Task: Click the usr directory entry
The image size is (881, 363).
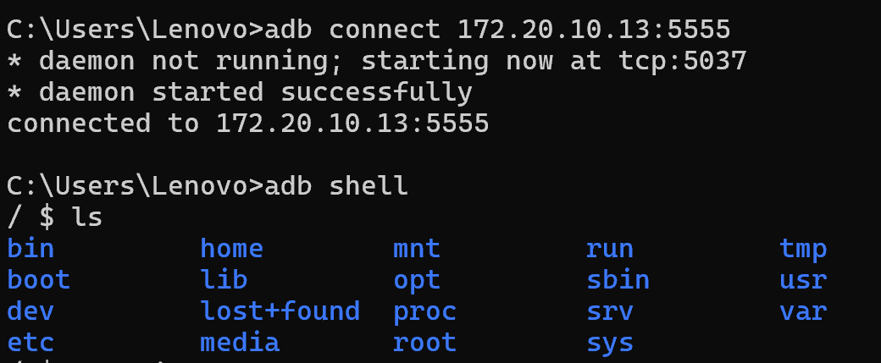Action: point(803,280)
